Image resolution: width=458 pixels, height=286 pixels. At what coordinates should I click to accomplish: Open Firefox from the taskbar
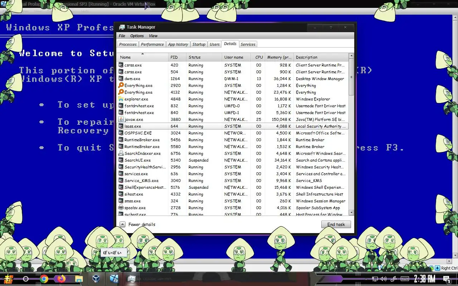[x=62, y=279]
